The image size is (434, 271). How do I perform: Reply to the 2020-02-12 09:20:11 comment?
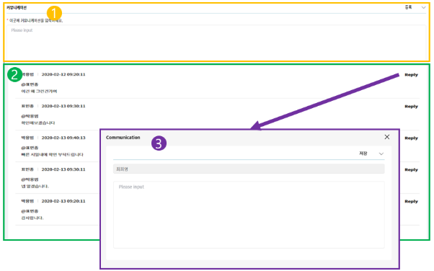[x=411, y=75]
